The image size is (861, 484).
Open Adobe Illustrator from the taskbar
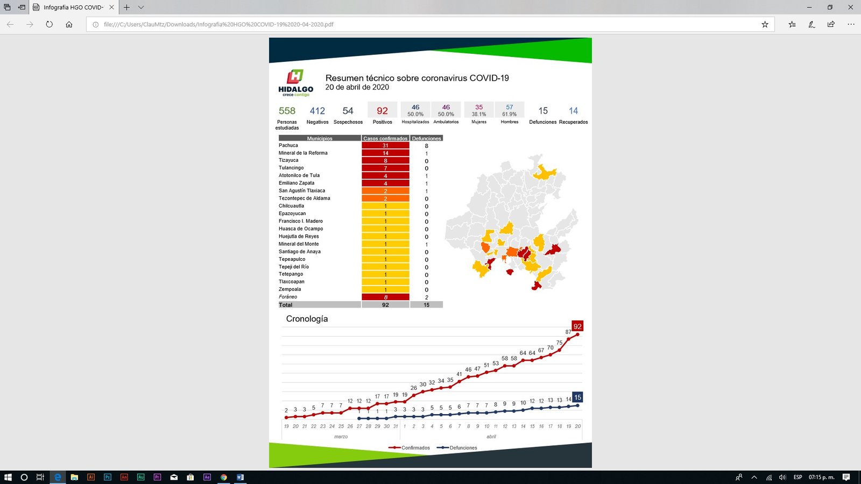91,477
